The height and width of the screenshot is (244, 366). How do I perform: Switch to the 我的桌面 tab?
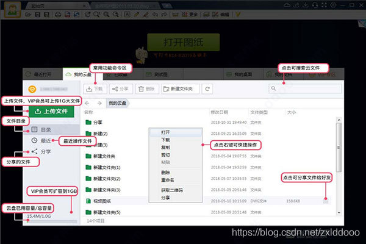point(243,74)
